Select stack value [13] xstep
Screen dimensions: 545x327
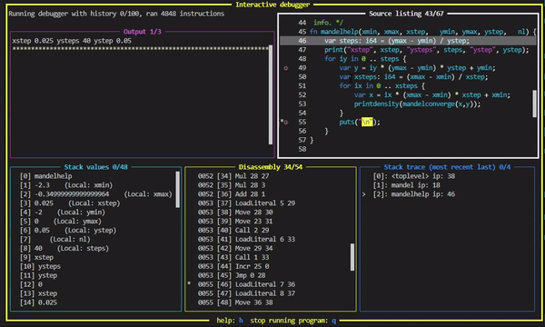(38, 293)
